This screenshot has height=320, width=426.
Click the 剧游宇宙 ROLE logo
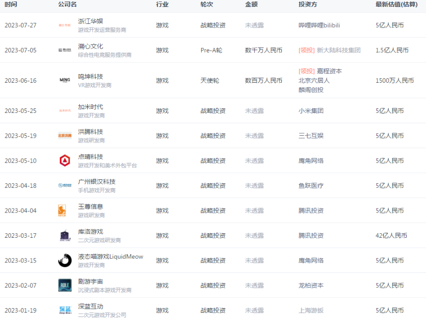[x=65, y=285]
